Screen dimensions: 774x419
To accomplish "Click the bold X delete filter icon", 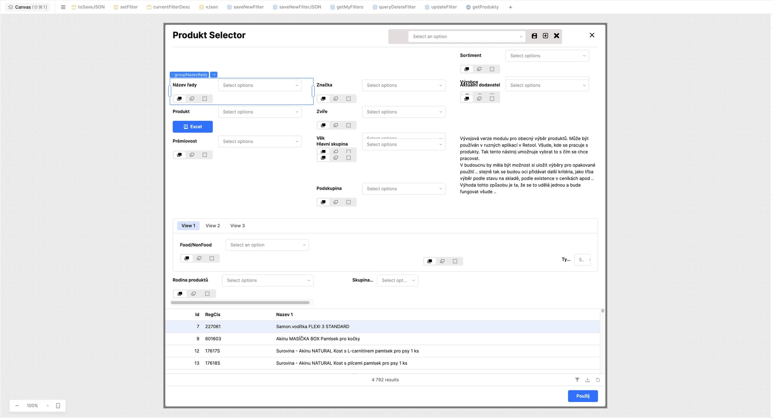I will point(556,36).
